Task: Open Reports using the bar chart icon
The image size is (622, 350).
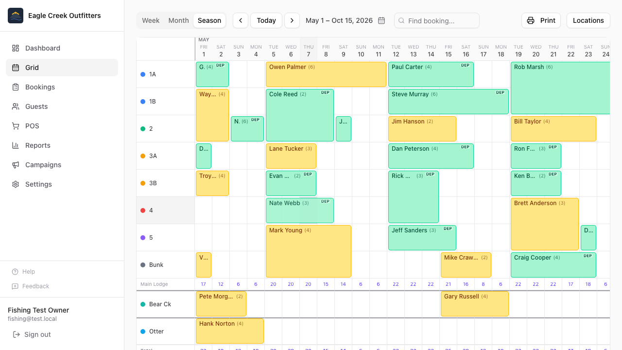Action: 15,145
